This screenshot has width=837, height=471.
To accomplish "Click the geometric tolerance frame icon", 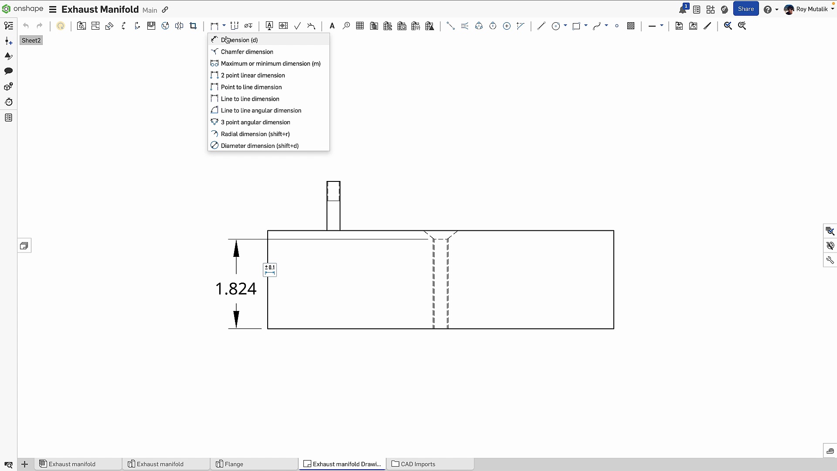I will click(x=283, y=26).
